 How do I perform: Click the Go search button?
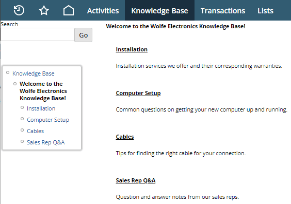coord(84,35)
